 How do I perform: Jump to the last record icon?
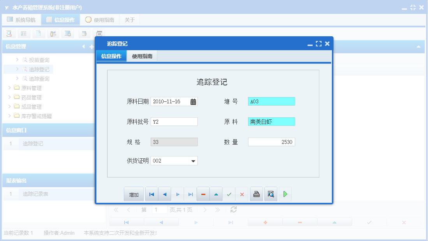point(190,194)
